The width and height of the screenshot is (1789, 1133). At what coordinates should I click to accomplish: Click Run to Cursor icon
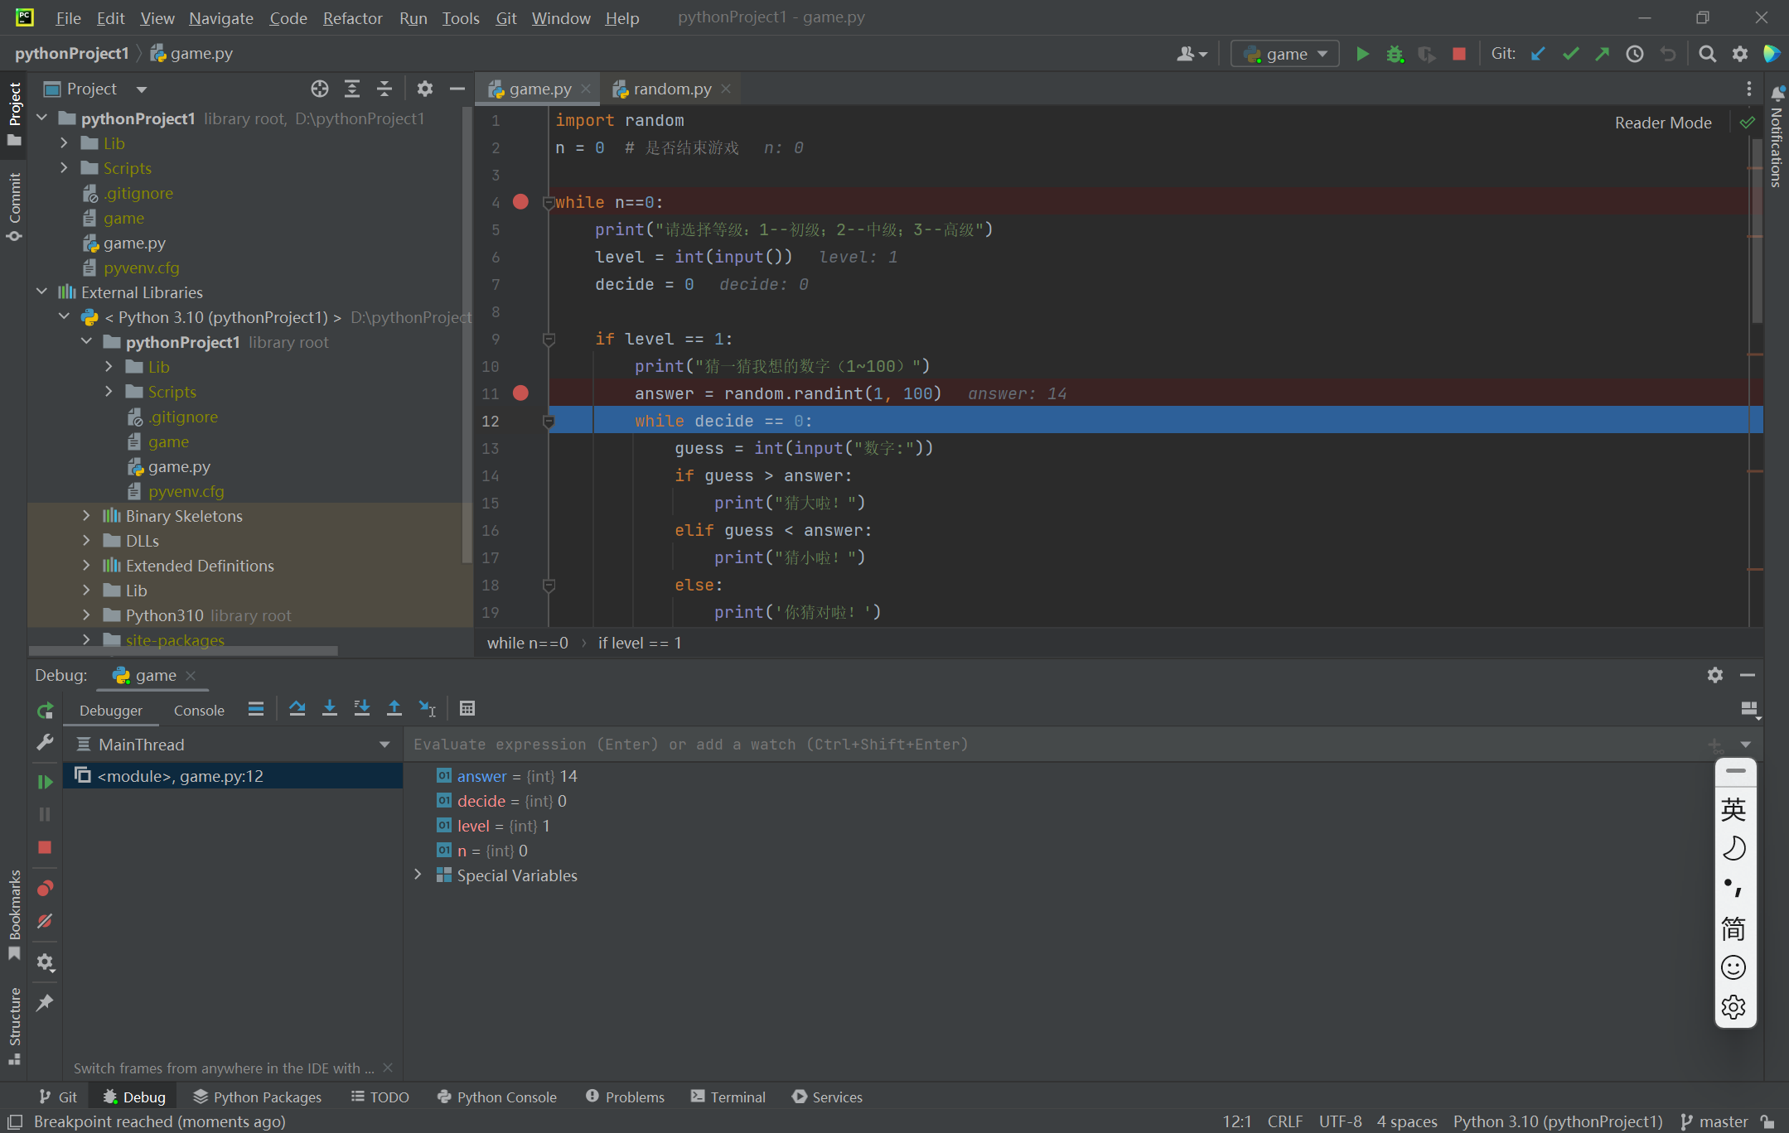[427, 708]
